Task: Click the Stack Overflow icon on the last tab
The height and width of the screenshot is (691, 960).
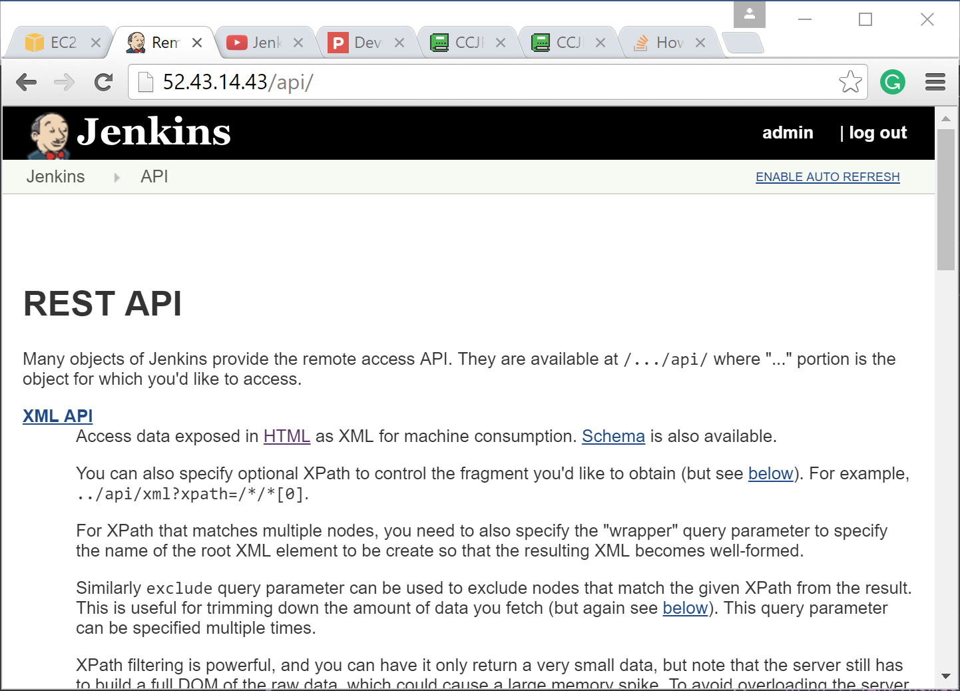Action: pyautogui.click(x=641, y=41)
